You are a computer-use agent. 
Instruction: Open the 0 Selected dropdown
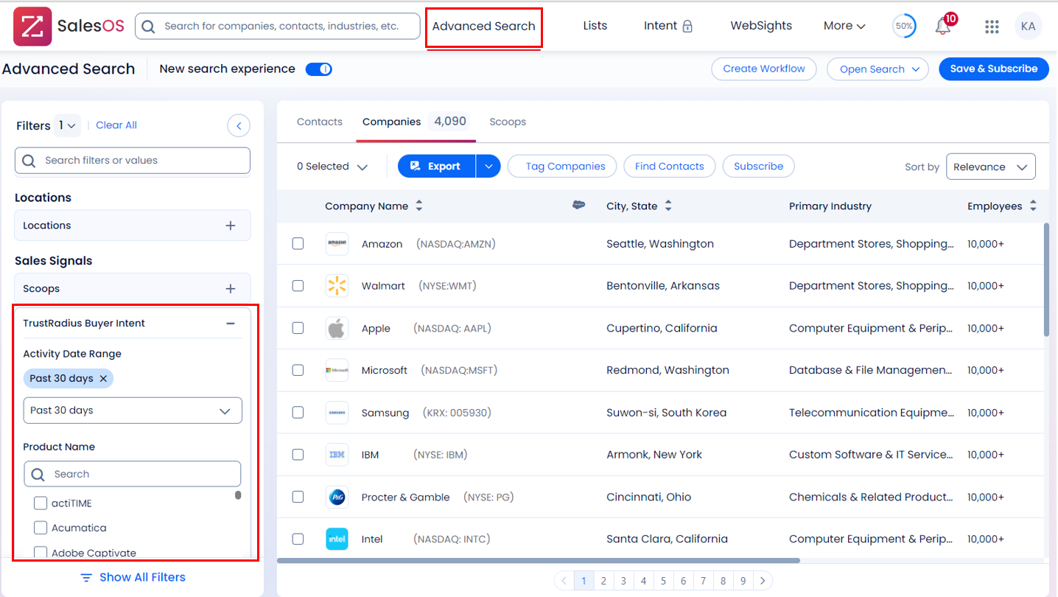[x=332, y=167]
